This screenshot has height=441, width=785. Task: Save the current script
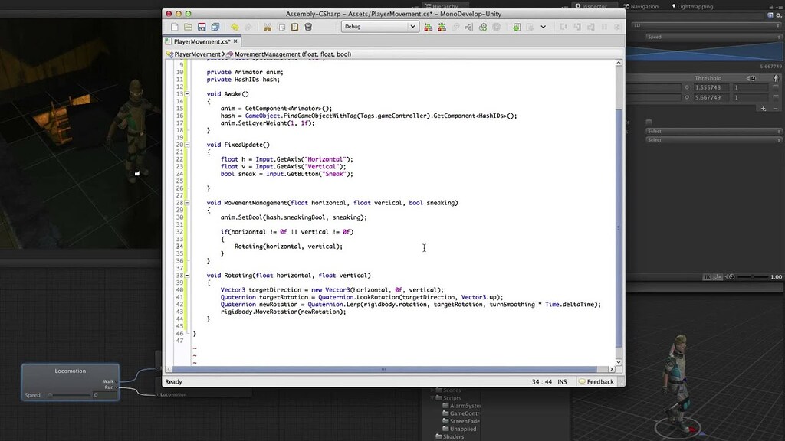[x=202, y=25]
